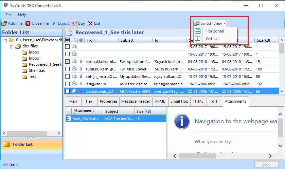Viewport: 285px width, 169px height.
Task: Click the Close File red icon
Action: pyautogui.click(x=28, y=23)
